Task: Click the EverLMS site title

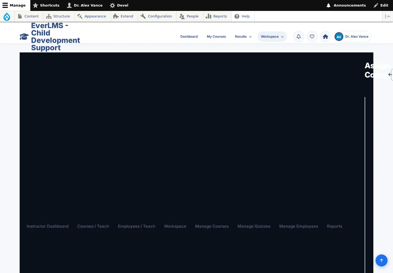Action: point(55,37)
